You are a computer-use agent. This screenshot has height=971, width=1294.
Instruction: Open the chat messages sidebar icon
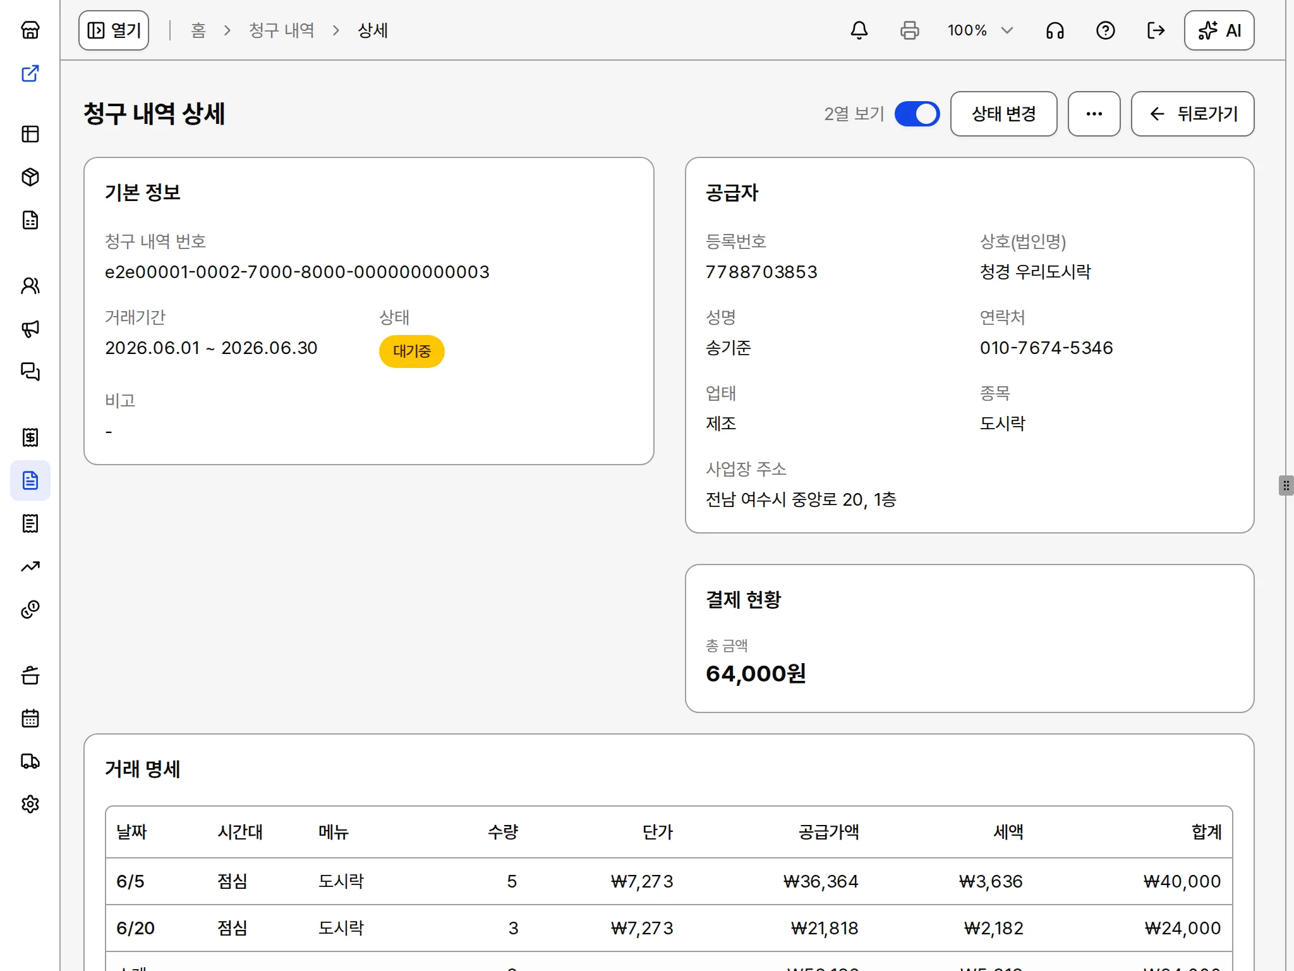[x=30, y=372]
